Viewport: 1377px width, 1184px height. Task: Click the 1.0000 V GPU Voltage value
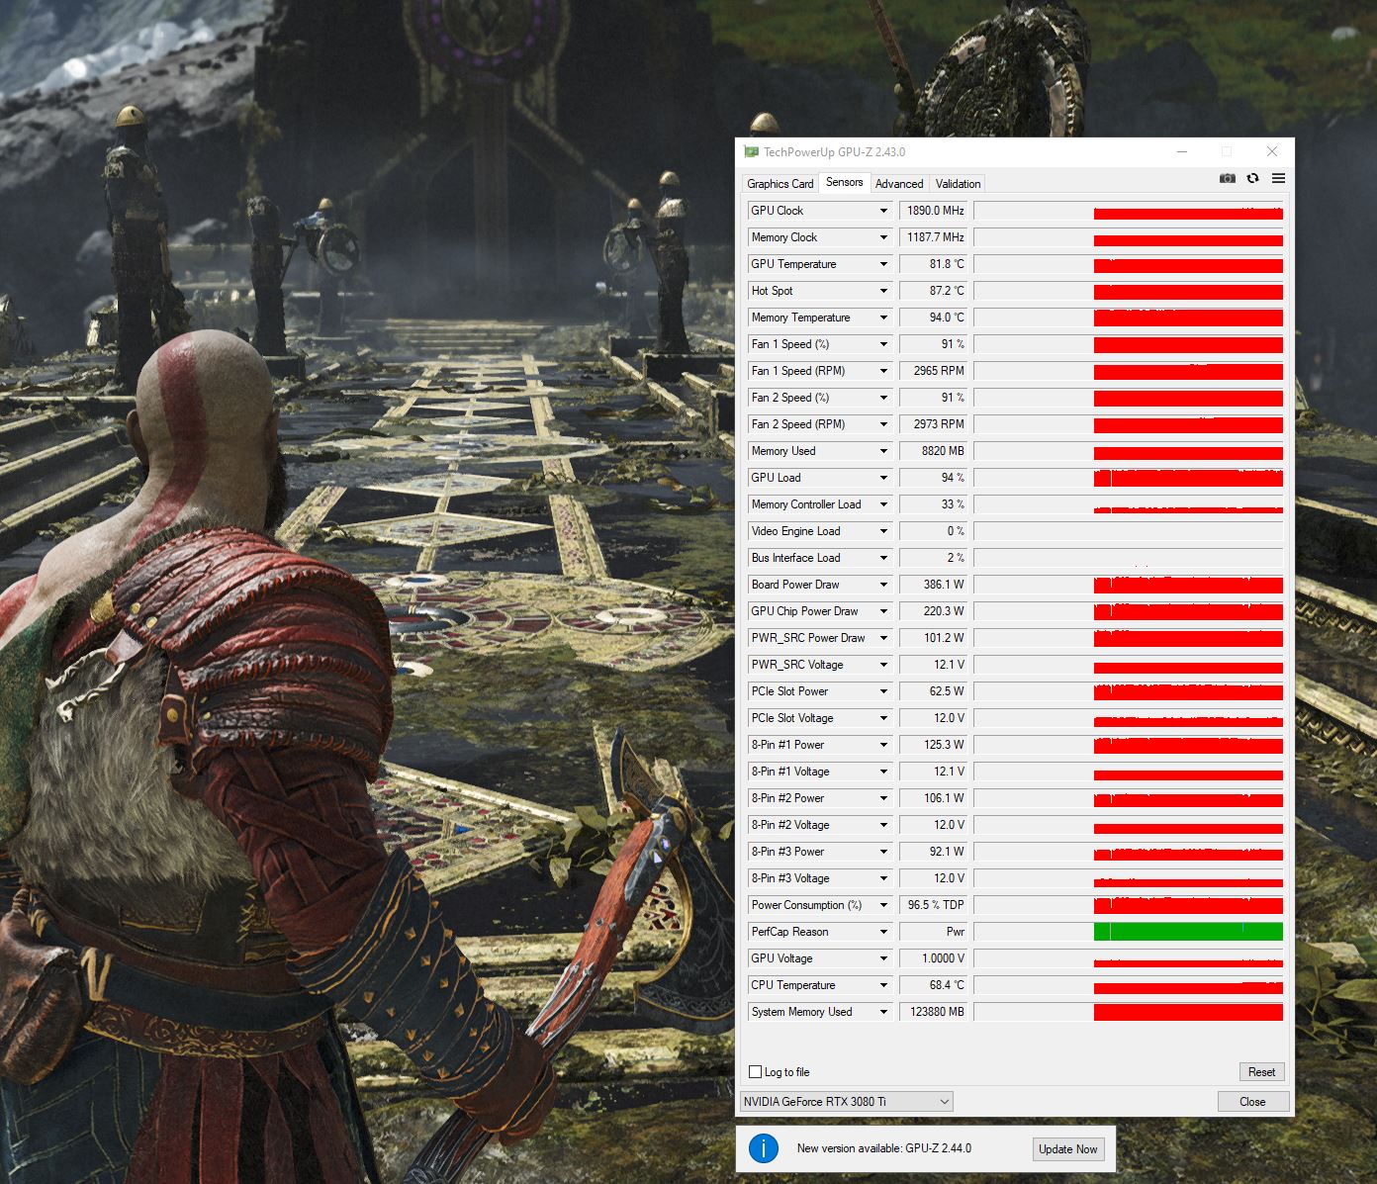933,958
